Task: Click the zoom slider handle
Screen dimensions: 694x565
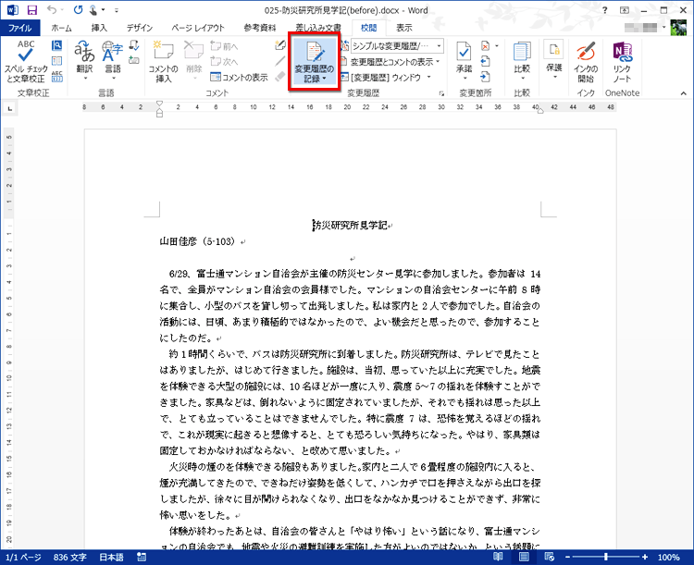Action: click(606, 557)
